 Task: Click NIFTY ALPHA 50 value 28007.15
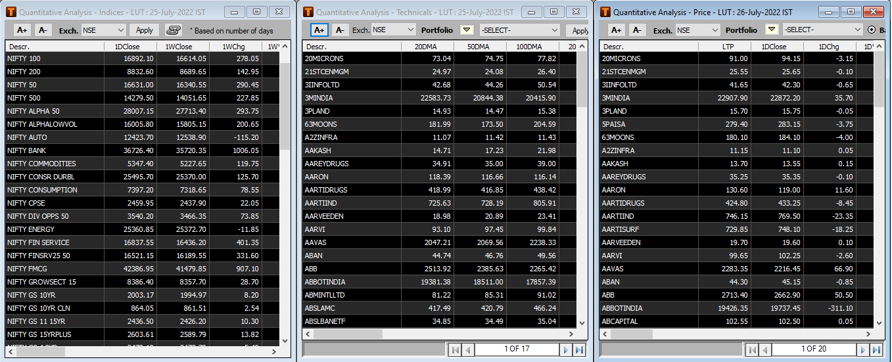click(138, 111)
